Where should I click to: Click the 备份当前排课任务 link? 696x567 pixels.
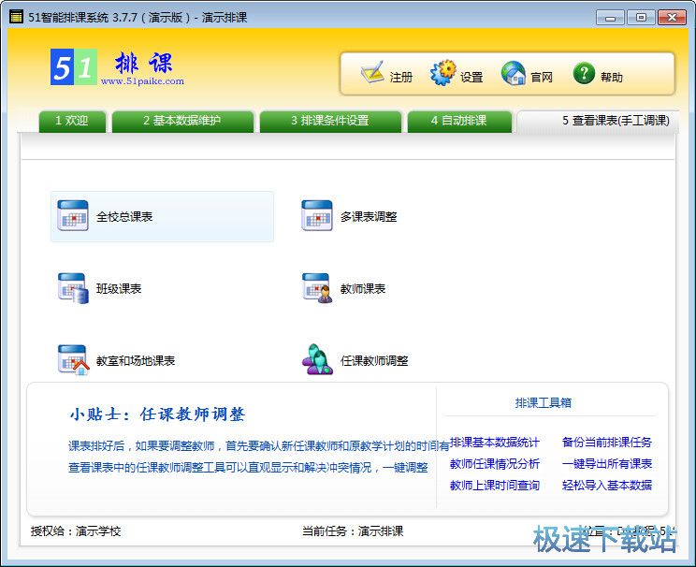(607, 443)
